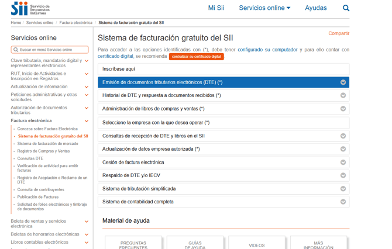
Task: Click Cesión de factura electrónica text
Action: (x=133, y=162)
